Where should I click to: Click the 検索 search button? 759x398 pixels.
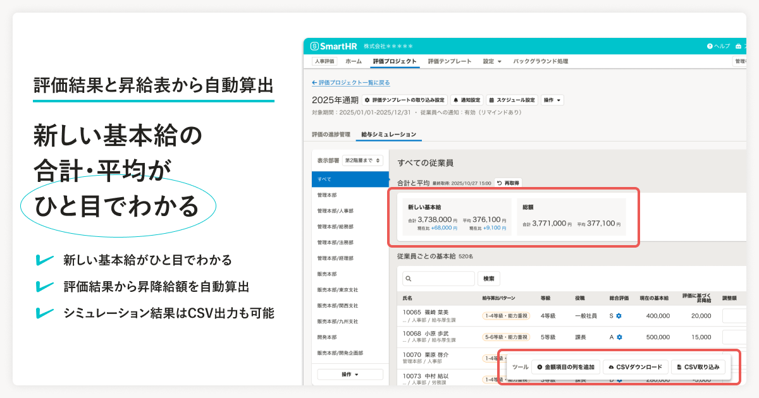click(490, 278)
